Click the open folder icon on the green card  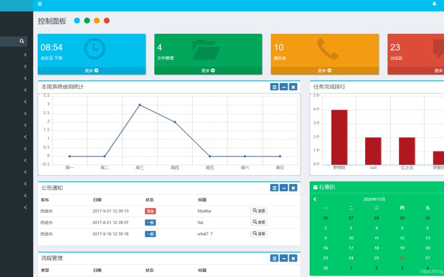pyautogui.click(x=206, y=49)
